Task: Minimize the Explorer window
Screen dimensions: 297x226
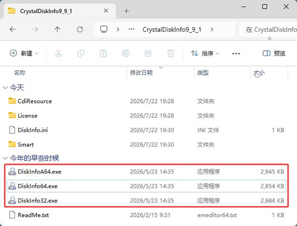Action: 244,7
